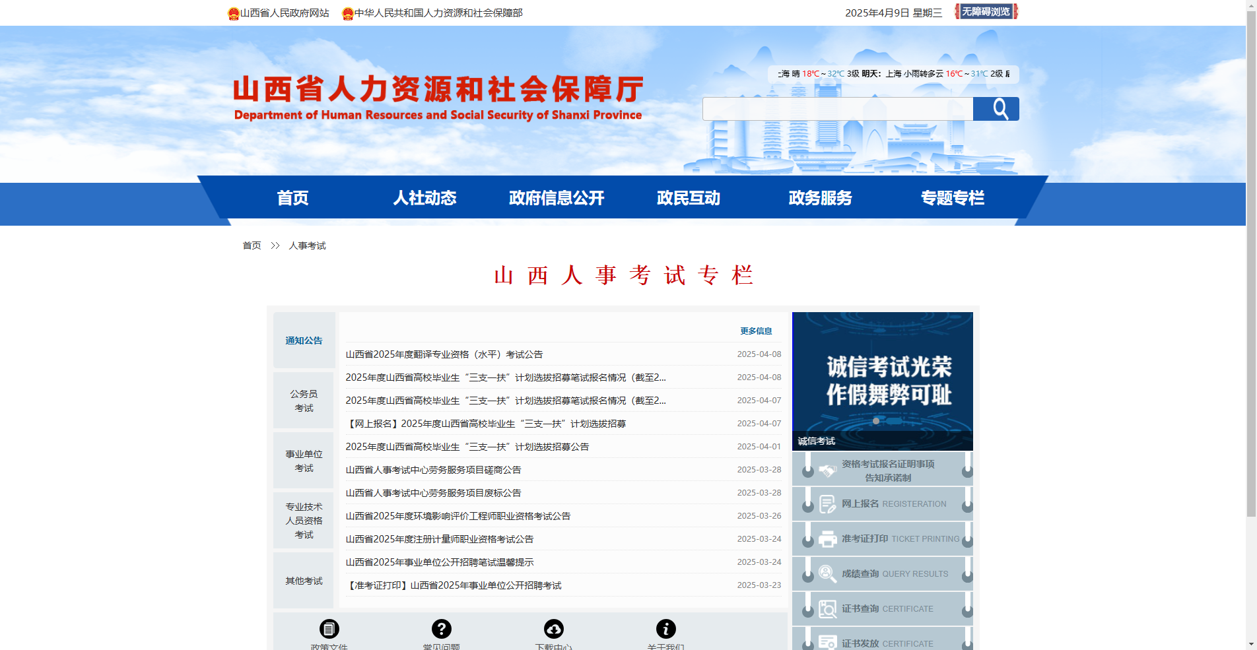Image resolution: width=1257 pixels, height=650 pixels.
Task: Enable 无障碍浏览 accessibility mode
Action: click(985, 11)
